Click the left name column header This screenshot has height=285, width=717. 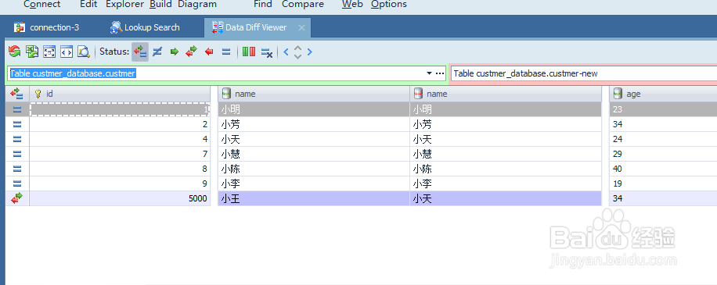click(x=314, y=94)
